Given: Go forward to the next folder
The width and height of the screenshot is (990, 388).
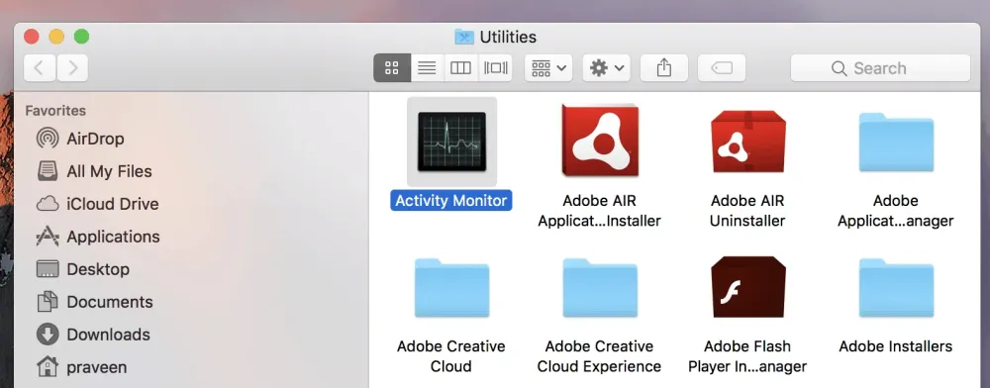Looking at the screenshot, I should click(x=72, y=68).
